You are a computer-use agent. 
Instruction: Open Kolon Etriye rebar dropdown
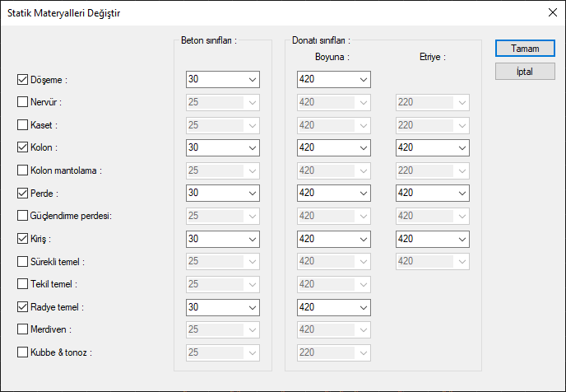[461, 148]
